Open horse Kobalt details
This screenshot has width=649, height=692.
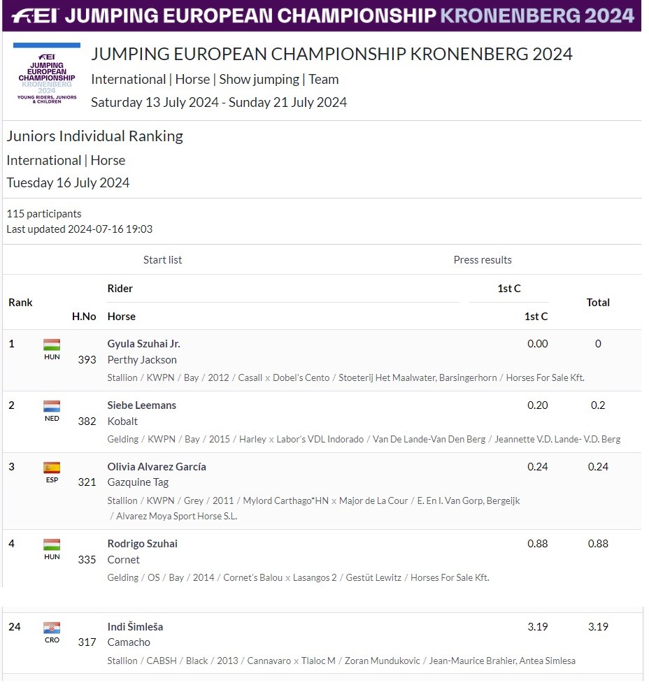(122, 421)
